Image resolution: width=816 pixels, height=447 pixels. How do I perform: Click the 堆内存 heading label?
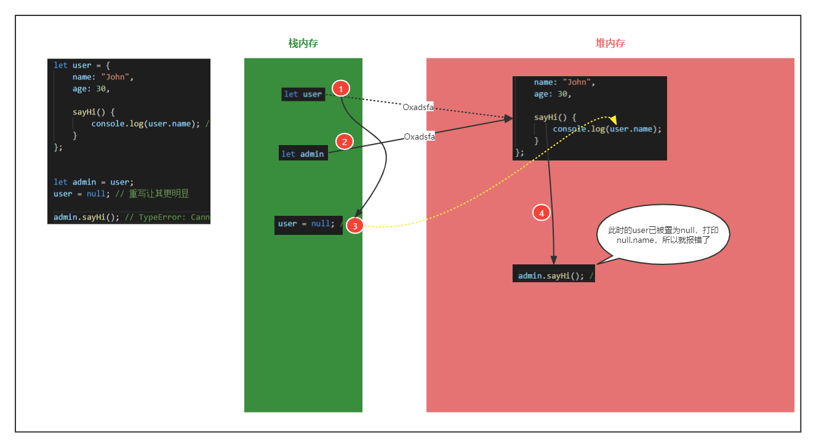coord(610,44)
